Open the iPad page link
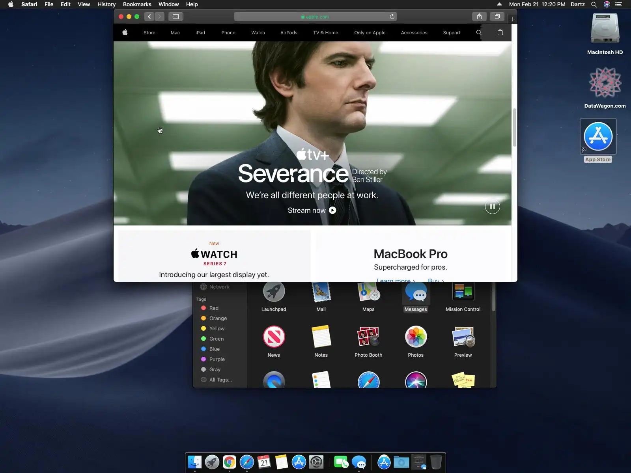 [x=200, y=33]
